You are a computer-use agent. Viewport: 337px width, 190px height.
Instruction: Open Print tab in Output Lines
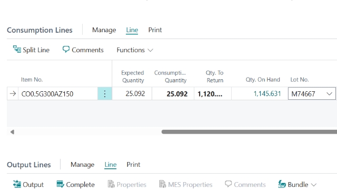[x=133, y=165]
